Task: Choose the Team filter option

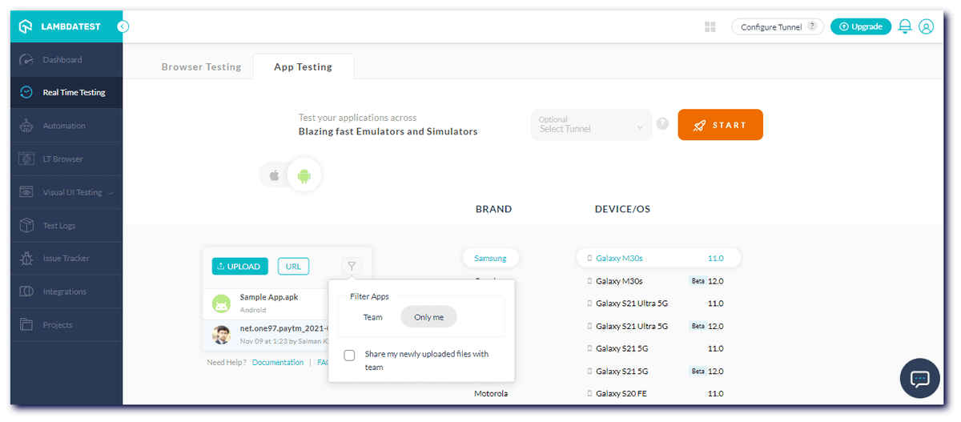Action: 373,317
